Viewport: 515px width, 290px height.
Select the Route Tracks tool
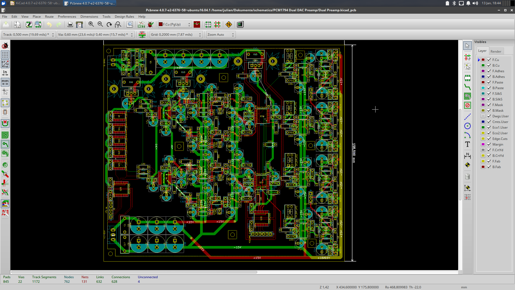coord(468,87)
